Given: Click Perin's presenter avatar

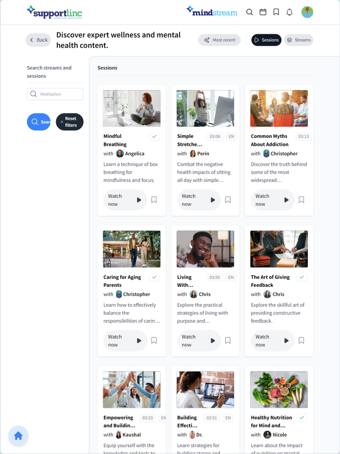Looking at the screenshot, I should point(192,154).
